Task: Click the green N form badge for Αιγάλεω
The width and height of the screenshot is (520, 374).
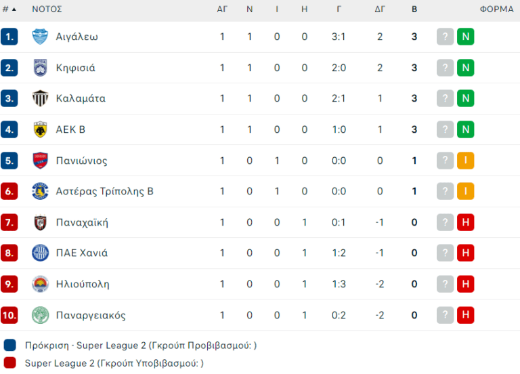Action: point(465,37)
